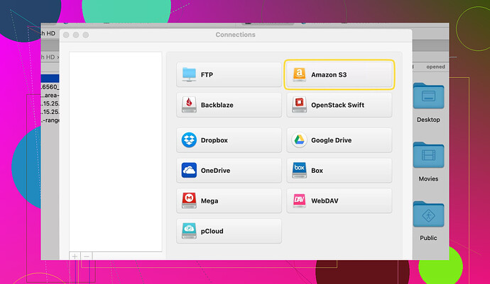The height and width of the screenshot is (284, 490).
Task: Select the row ending with '-range'
Action: click(x=50, y=120)
